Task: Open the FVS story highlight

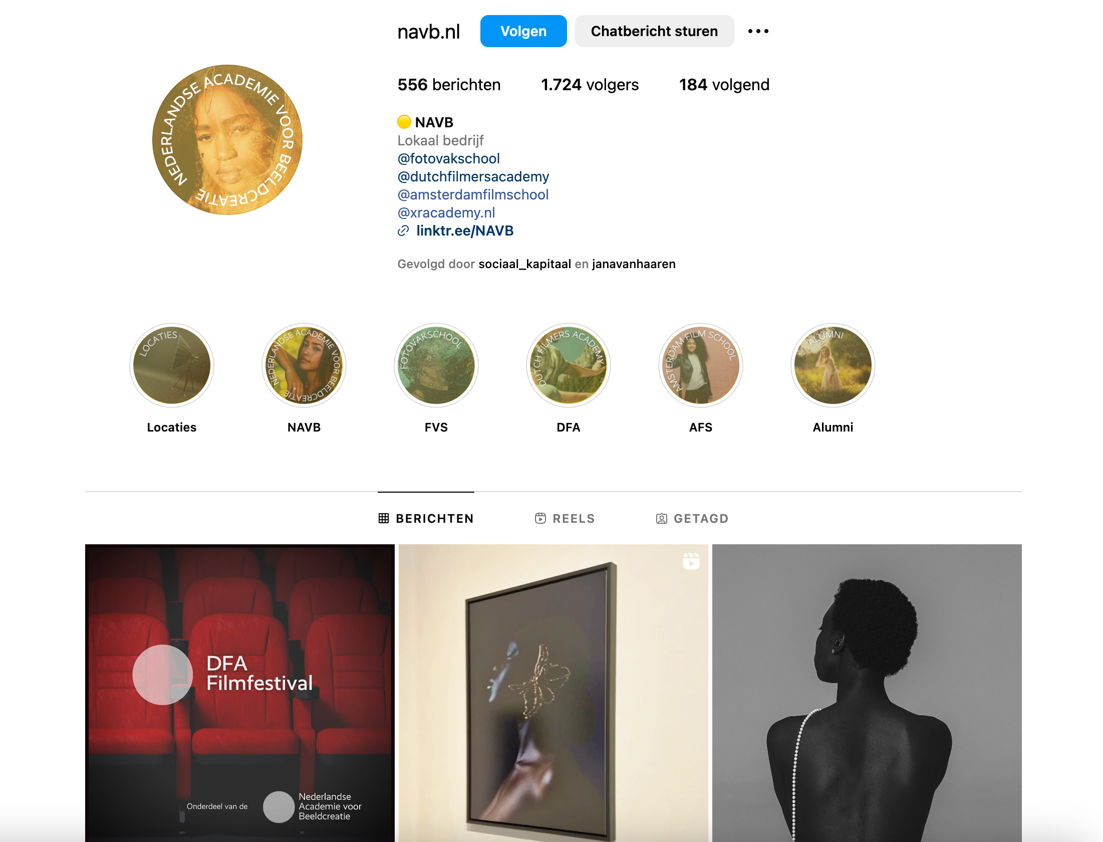Action: 436,365
